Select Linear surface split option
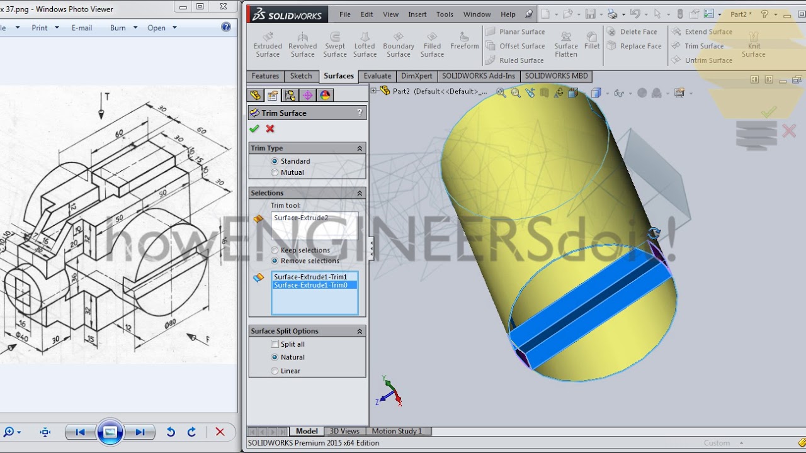The height and width of the screenshot is (453, 806). click(275, 371)
